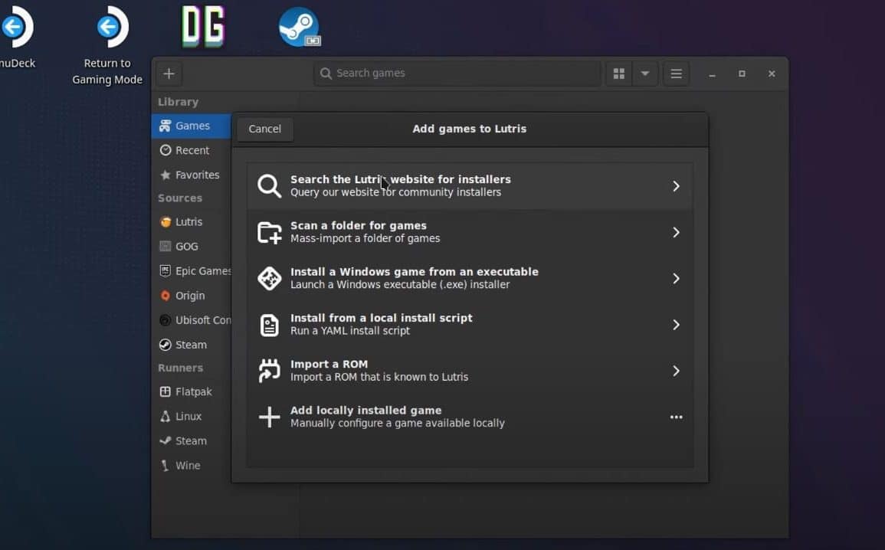Click the Lutris logo icon under Sources
Image resolution: width=885 pixels, height=550 pixels.
pyautogui.click(x=166, y=221)
